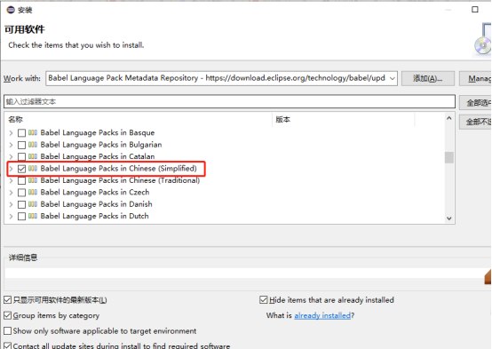Click the 添加(A)... button
The height and width of the screenshot is (349, 492).
pyautogui.click(x=428, y=78)
